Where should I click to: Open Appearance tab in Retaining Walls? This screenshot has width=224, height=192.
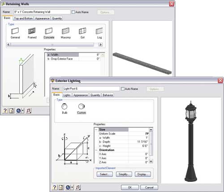[42, 18]
